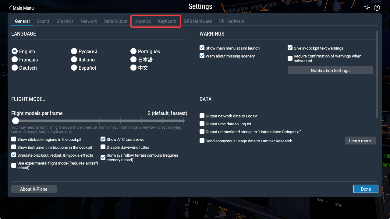The height and width of the screenshot is (219, 390).
Task: Disable Show ATC taxi arrows
Action: pos(103,139)
